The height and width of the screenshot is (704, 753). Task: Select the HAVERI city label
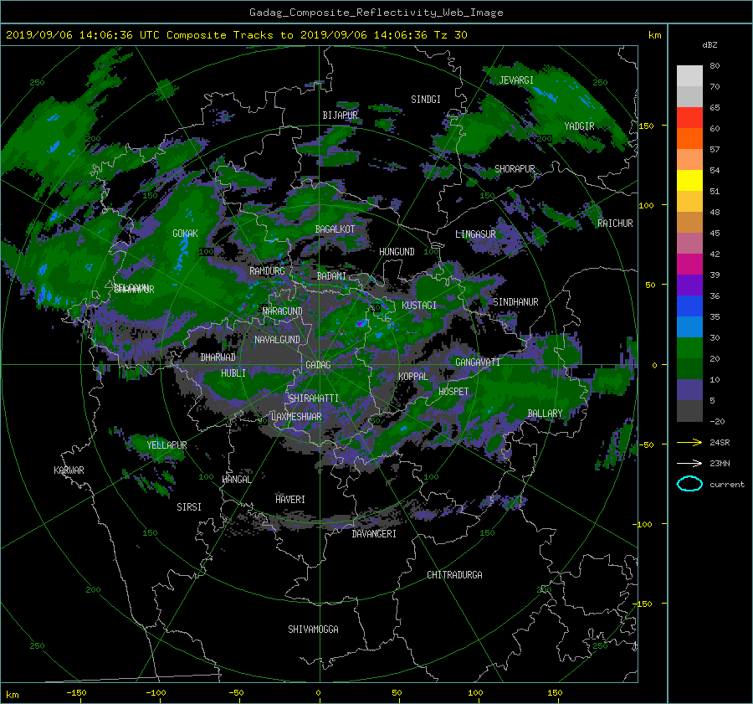tap(290, 500)
